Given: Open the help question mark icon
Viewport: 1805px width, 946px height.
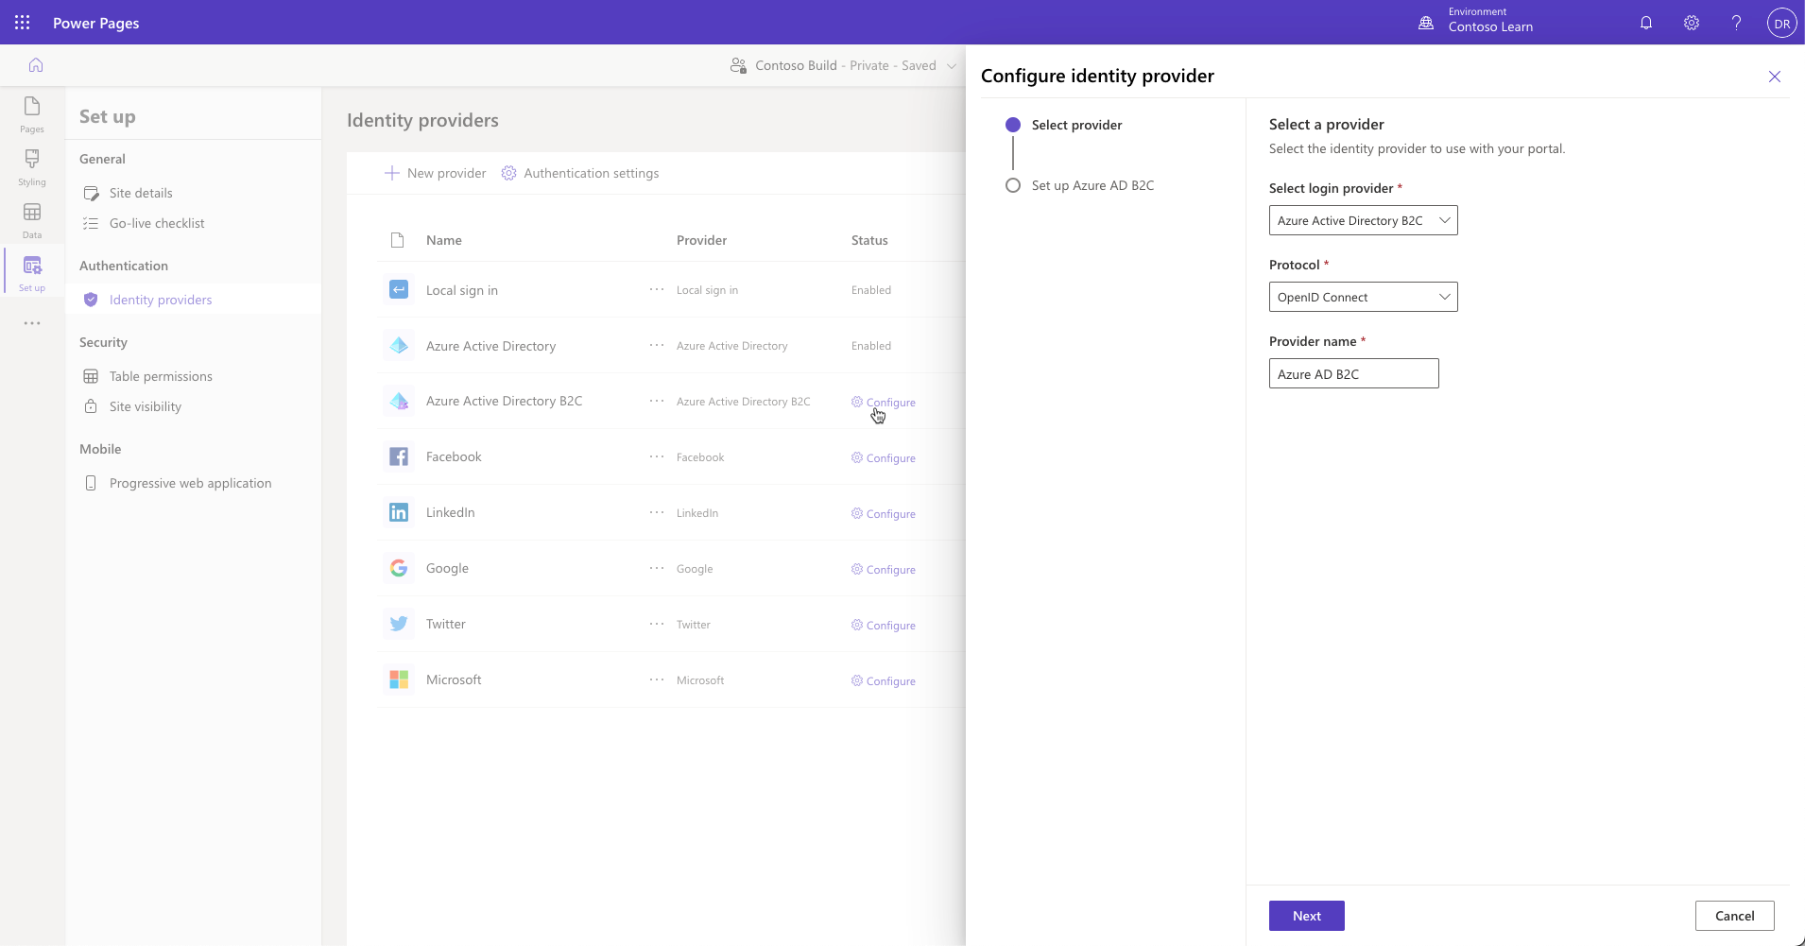Looking at the screenshot, I should coord(1736,23).
